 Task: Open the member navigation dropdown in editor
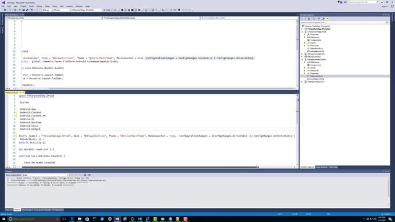[x=249, y=18]
